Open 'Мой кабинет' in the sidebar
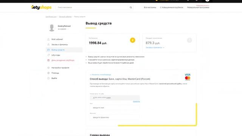Viewport: 242px width, 136px height. tap(57, 39)
